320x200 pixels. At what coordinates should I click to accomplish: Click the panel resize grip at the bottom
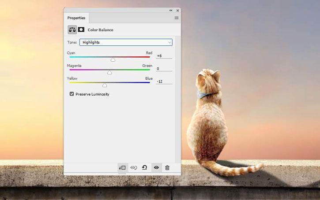(122, 174)
